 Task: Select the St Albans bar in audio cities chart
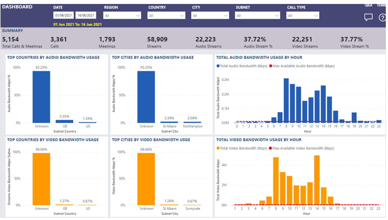click(169, 122)
